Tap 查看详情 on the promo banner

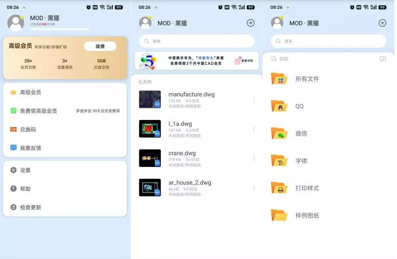click(x=245, y=61)
